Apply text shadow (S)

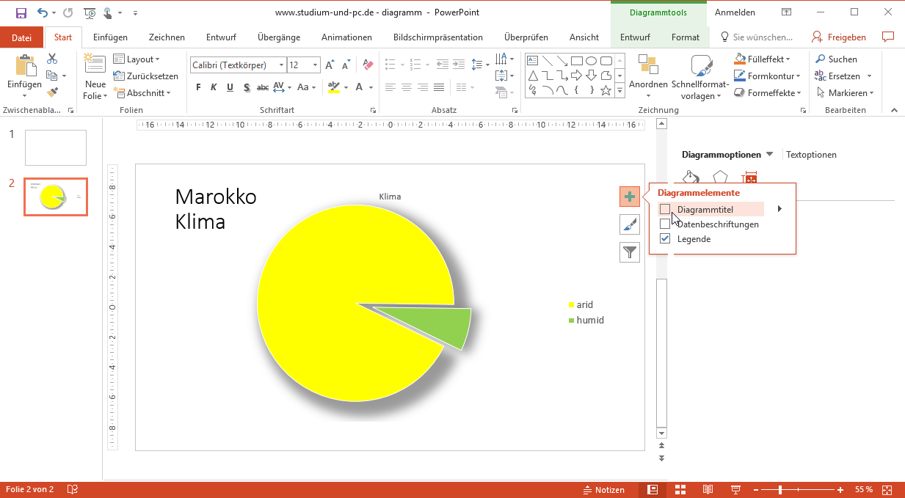[x=246, y=87]
